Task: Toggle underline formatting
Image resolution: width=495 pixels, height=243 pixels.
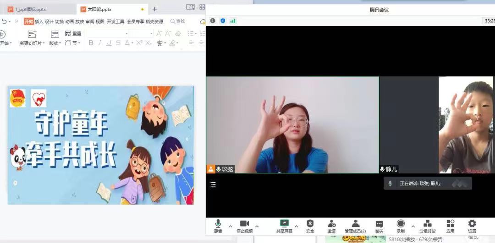Action: (x=109, y=43)
